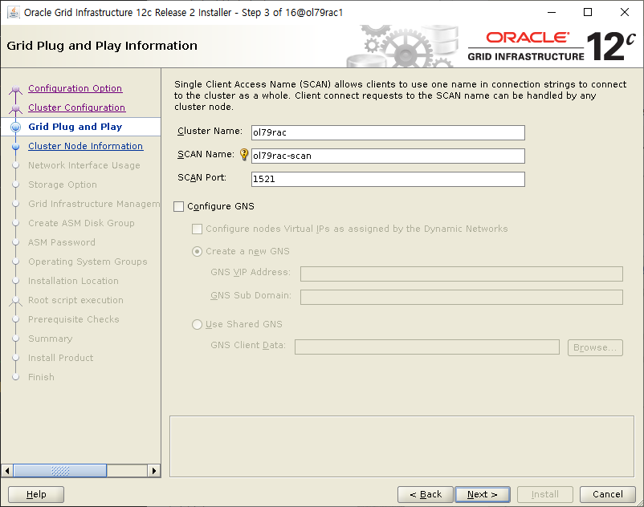
Task: Click the Storage Option step
Action: [63, 185]
